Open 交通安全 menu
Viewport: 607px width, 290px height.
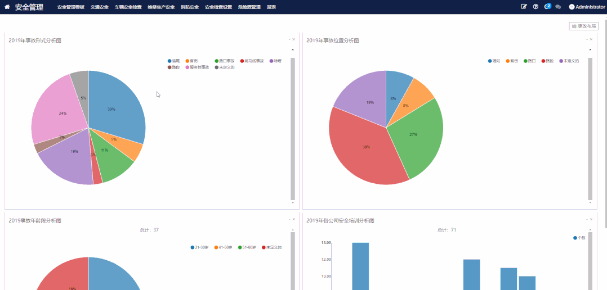[x=100, y=7]
